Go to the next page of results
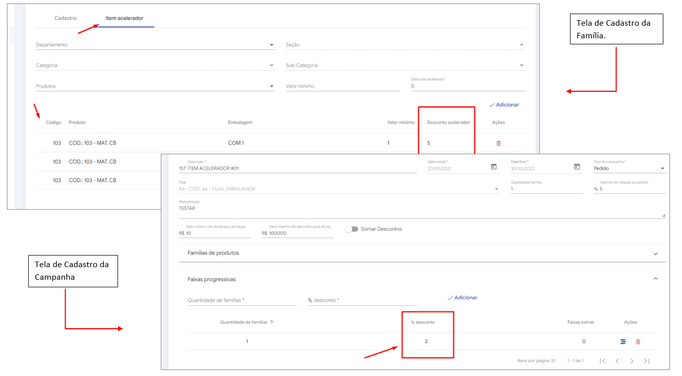 pyautogui.click(x=632, y=361)
